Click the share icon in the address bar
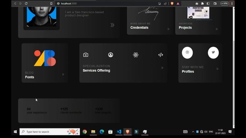This screenshot has height=138, width=246. (165, 3)
